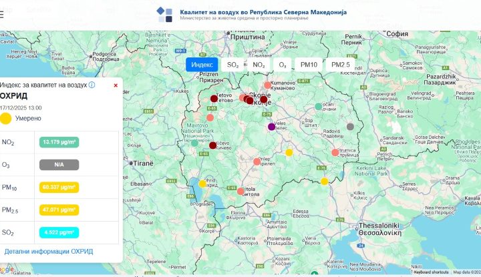The image size is (481, 277).
Task: Select the purple Veles station marker
Action: click(271, 127)
